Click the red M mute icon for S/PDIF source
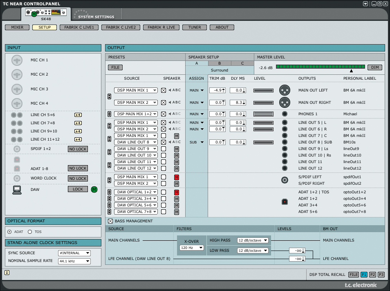 point(177,177)
